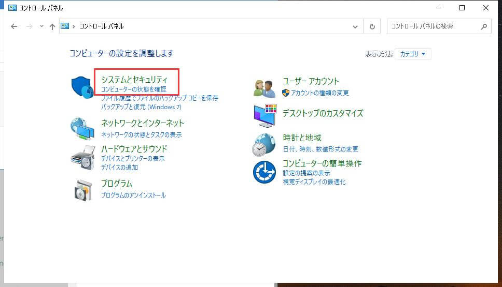Open ハードウェアとサウンド category
The image size is (502, 287).
134,149
